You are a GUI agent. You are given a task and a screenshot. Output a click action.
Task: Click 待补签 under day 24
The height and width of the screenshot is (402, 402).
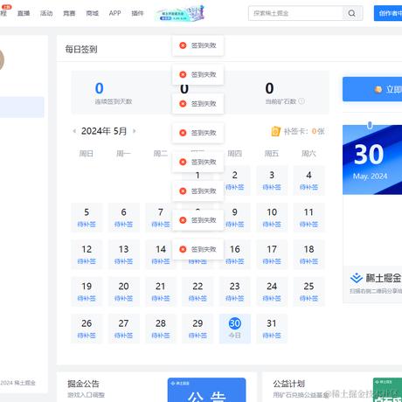tap(272, 298)
